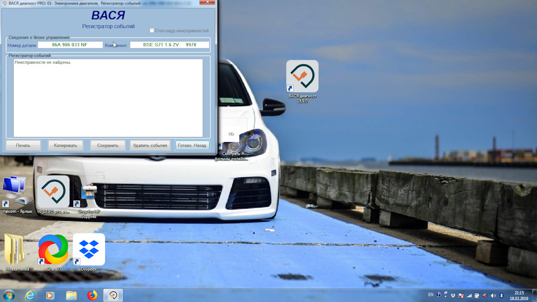This screenshot has height=302, width=537.
Task: Click the orange speaker tray icon
Action: 484,295
